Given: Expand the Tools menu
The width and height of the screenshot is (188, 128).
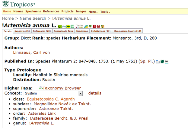Looking at the screenshot, I should coord(105,12).
